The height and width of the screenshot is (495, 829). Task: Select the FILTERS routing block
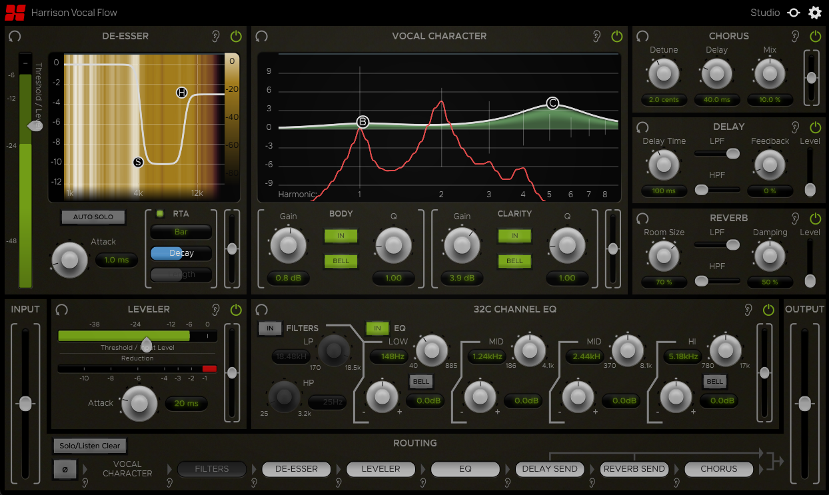click(x=212, y=469)
